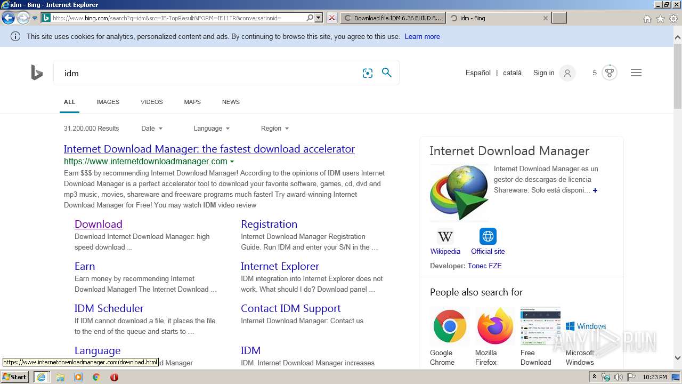Open Internet Explorer from the taskbar
Screen dimensions: 682x384
coord(41,377)
